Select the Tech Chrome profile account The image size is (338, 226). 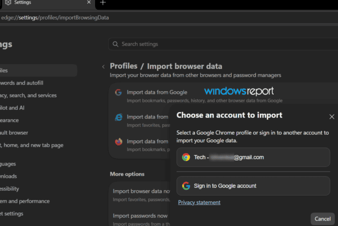click(x=253, y=157)
